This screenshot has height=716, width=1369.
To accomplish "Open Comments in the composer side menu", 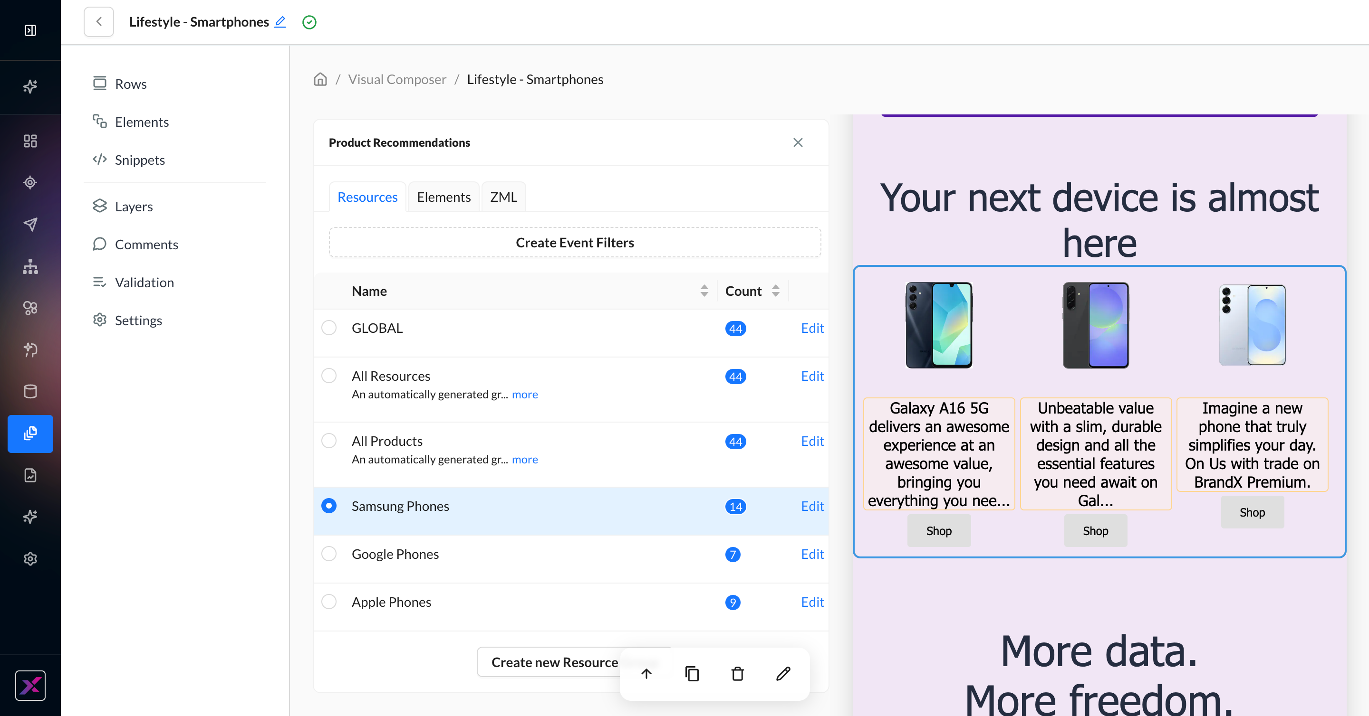I will point(135,245).
